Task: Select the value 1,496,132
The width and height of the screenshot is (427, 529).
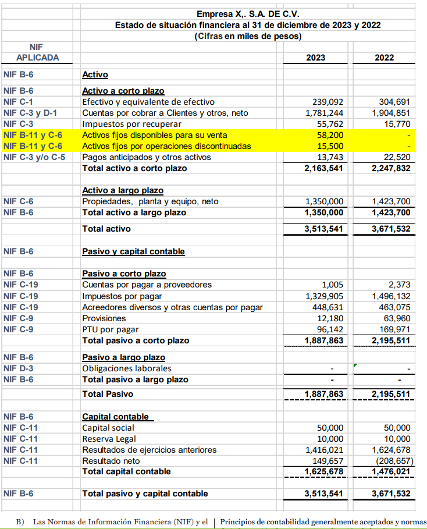Action: click(392, 296)
